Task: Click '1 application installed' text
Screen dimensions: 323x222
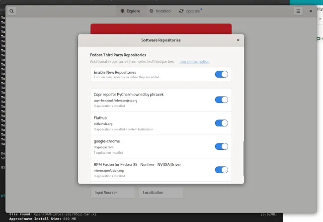Action: coord(108,153)
